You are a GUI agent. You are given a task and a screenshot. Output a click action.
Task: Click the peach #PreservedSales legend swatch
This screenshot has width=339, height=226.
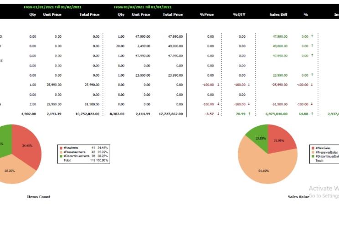[313, 152]
